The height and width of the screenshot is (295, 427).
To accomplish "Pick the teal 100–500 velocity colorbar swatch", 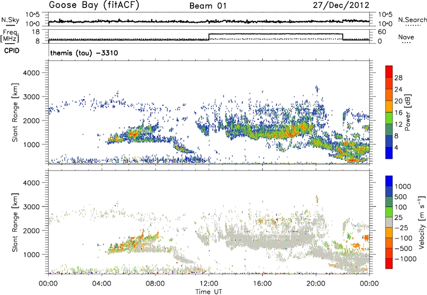I will (389, 202).
